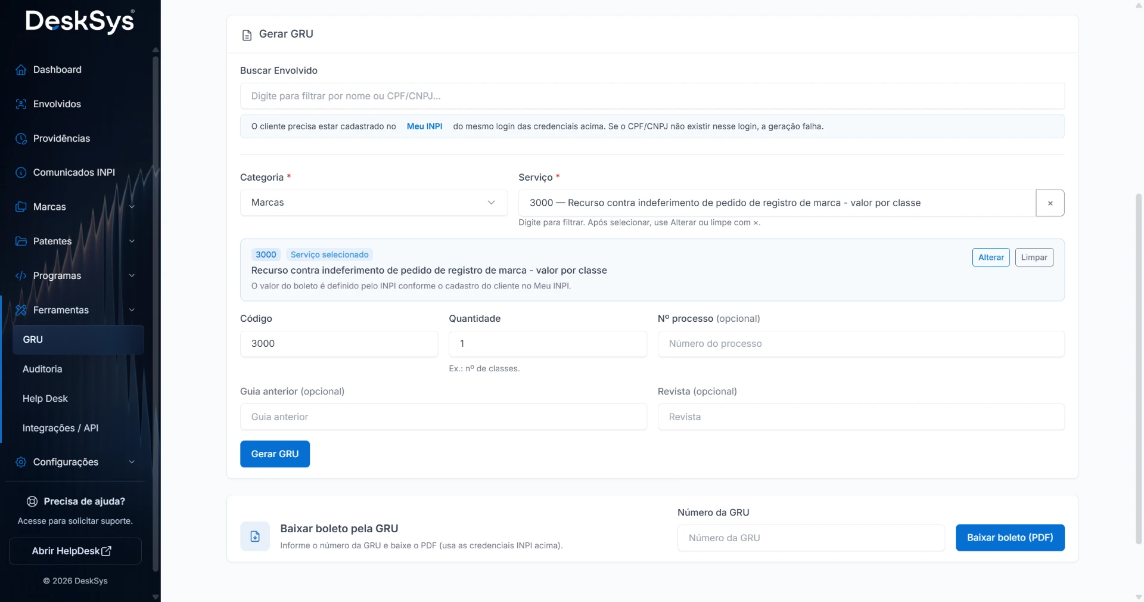Expand the Programas submenu chevron

point(132,275)
